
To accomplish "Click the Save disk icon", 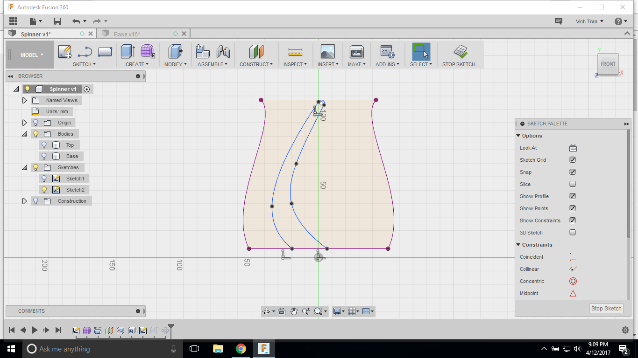I will 57,21.
